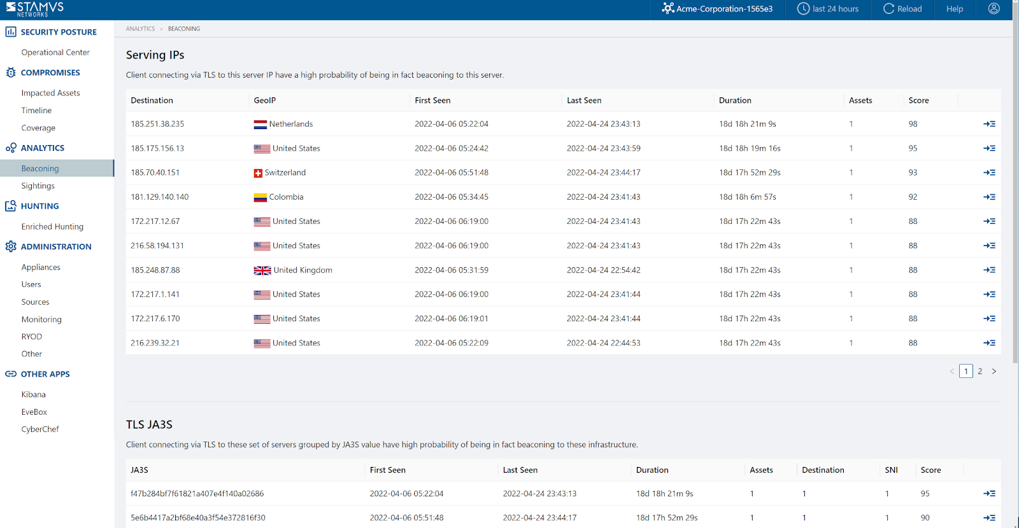This screenshot has height=528, width=1019.
Task: Open investigation arrow for 185.248.87.88 row
Action: click(989, 270)
